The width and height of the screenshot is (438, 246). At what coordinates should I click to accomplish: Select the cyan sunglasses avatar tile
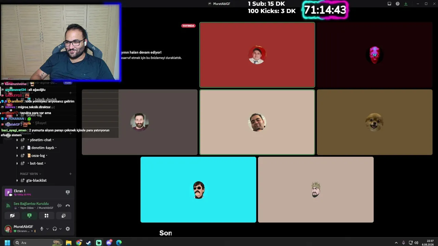click(x=198, y=190)
